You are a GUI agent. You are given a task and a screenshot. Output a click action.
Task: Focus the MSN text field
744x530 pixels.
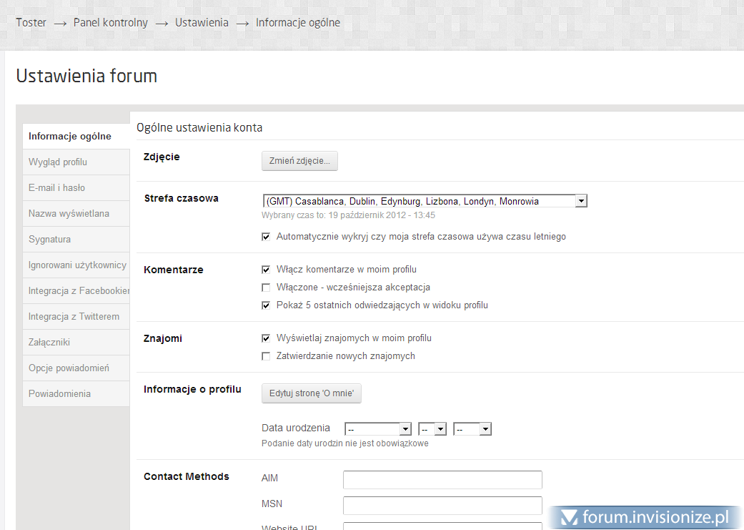(442, 506)
